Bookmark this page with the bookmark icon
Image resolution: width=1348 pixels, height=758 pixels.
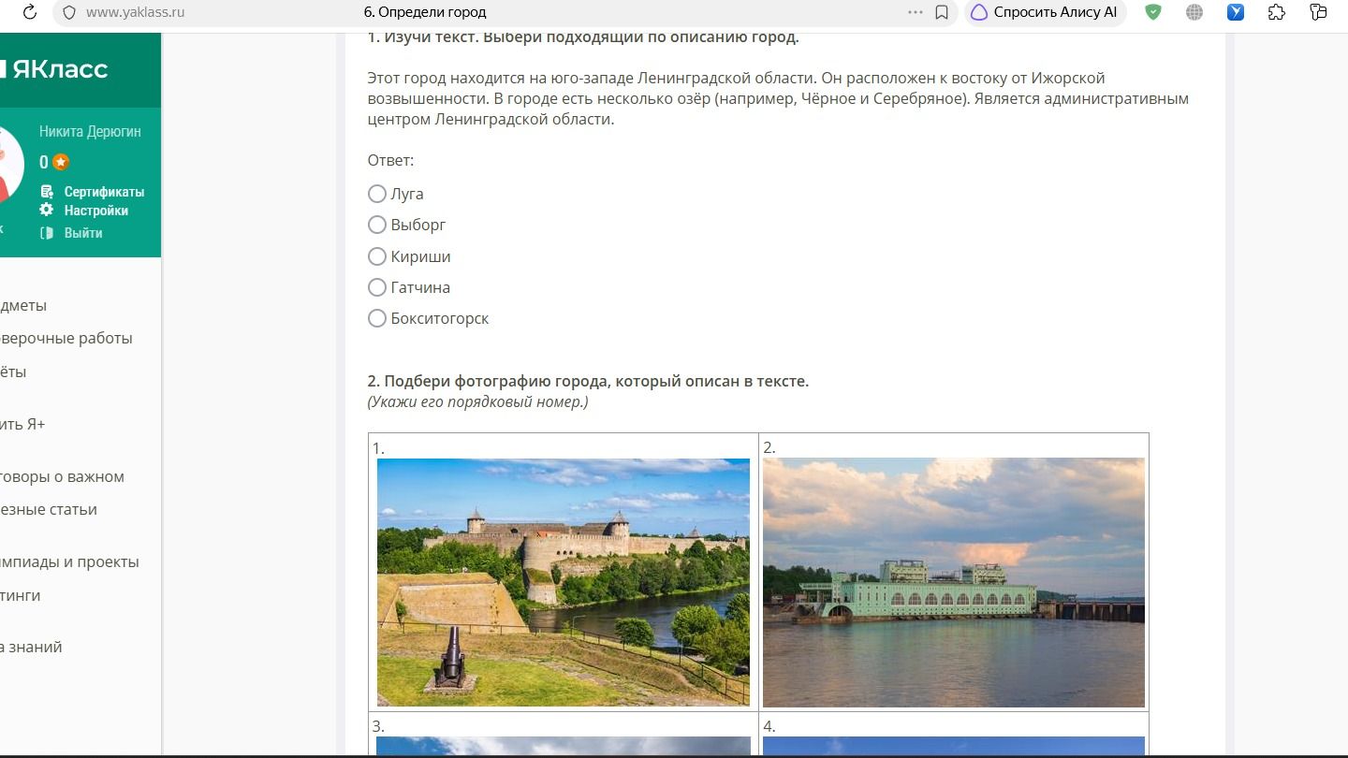tap(942, 12)
